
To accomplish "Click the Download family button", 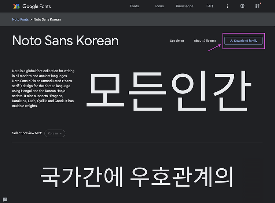I will pos(243,41).
